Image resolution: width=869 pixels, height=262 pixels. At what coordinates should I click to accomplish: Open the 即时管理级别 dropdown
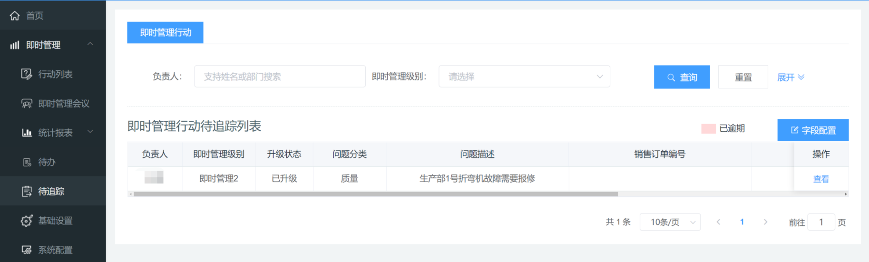pos(524,77)
